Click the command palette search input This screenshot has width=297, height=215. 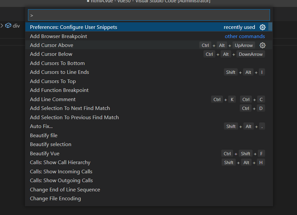click(149, 15)
